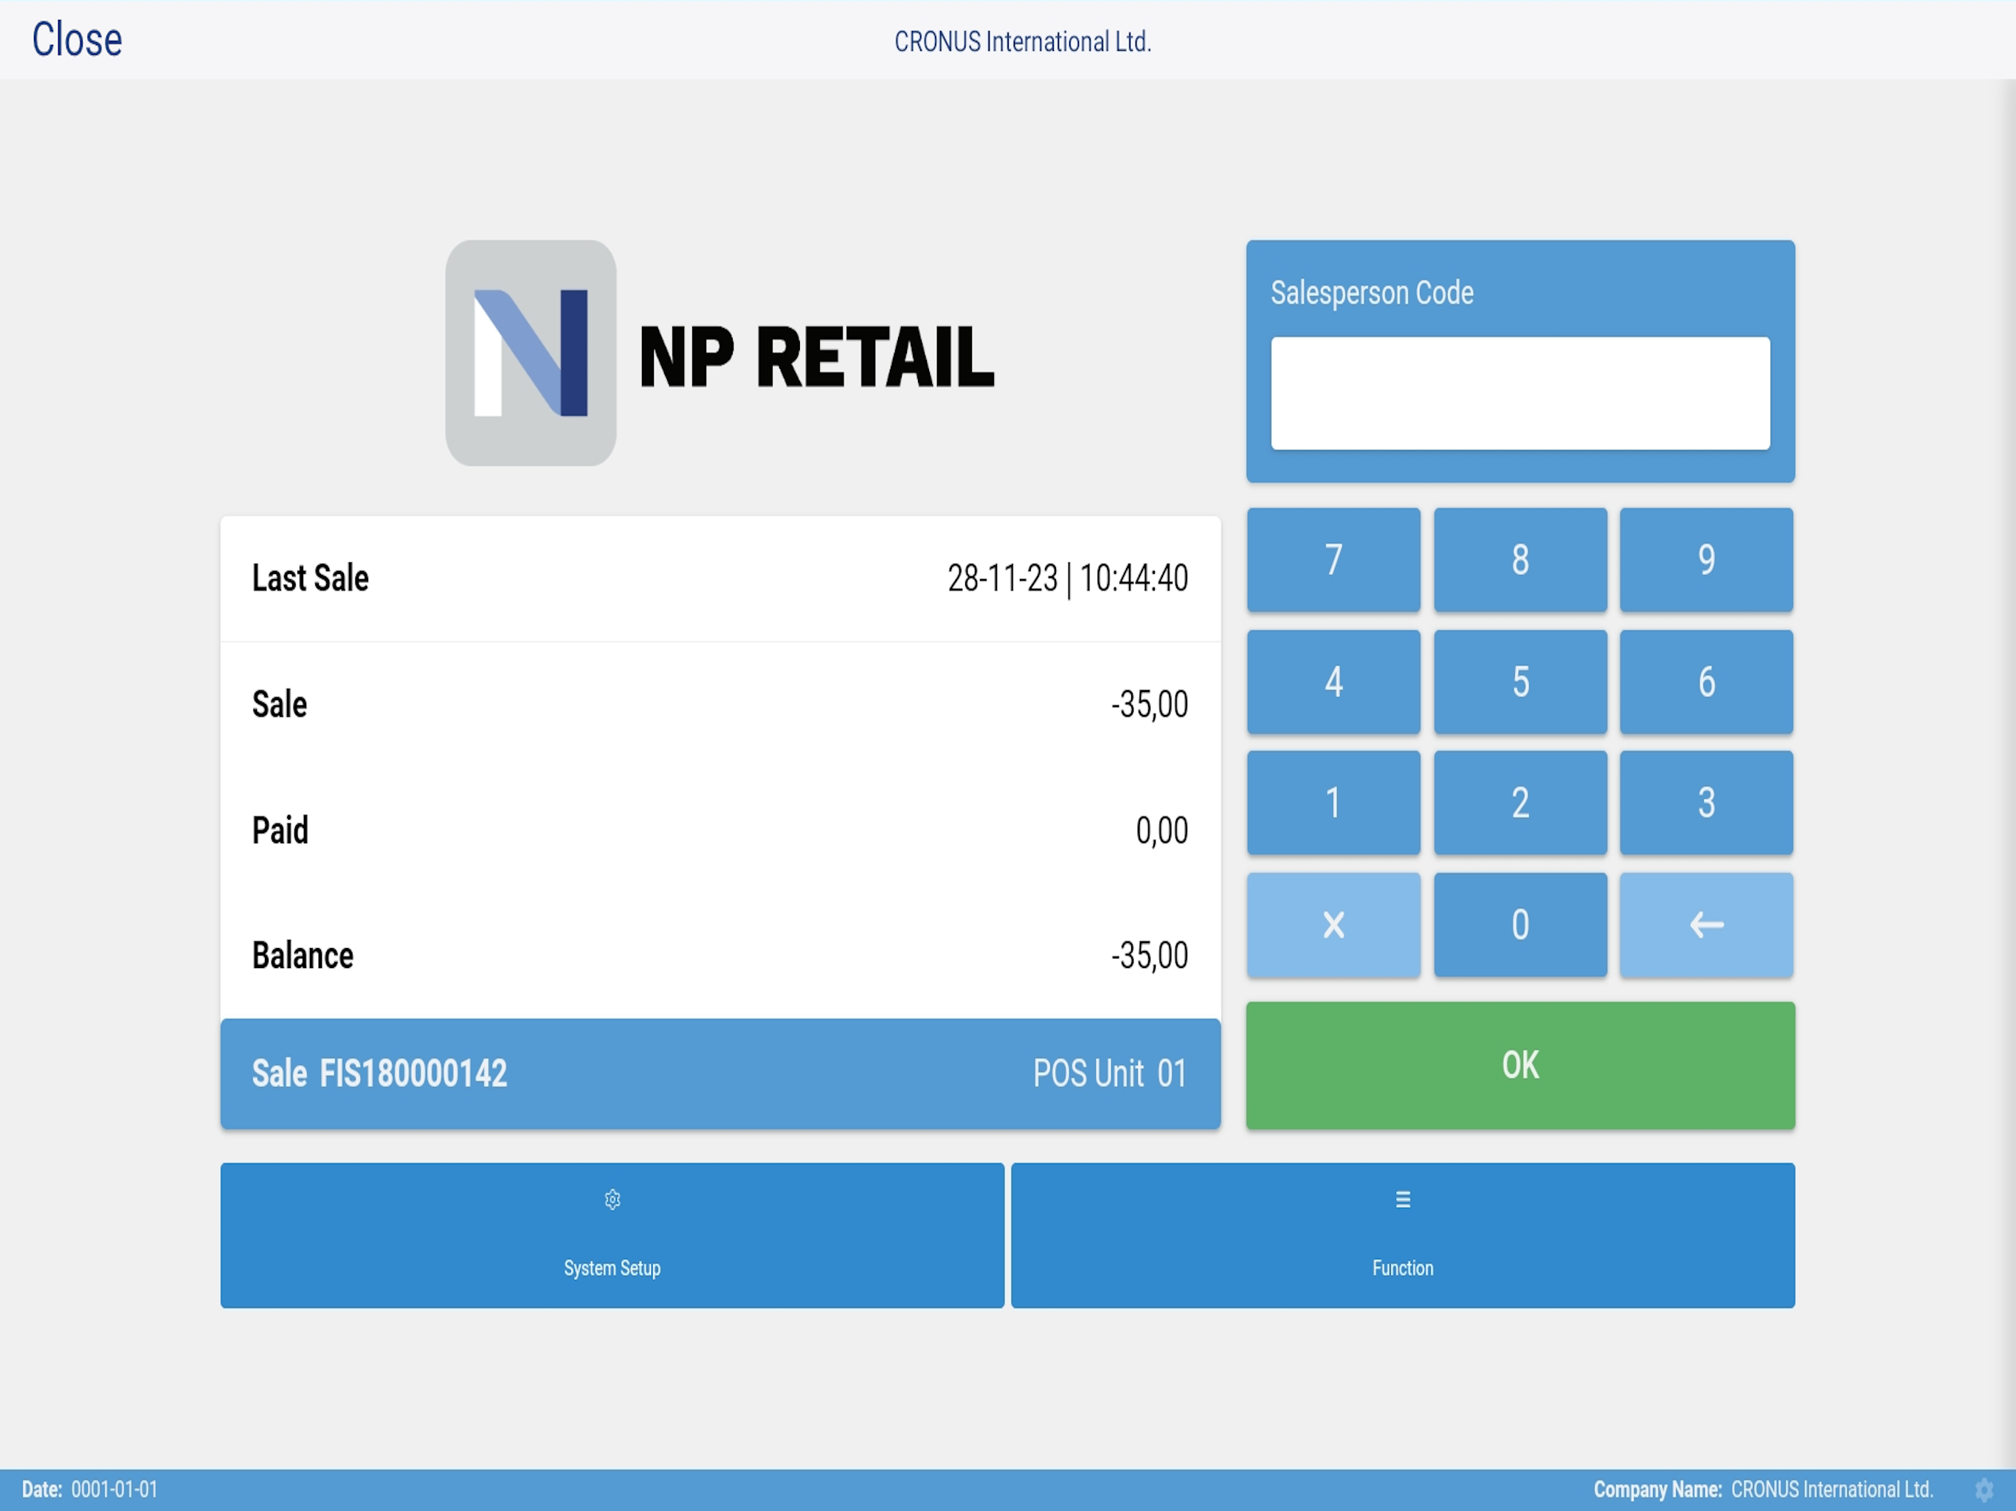
Task: Click the backspace arrow keypad button
Action: point(1706,925)
